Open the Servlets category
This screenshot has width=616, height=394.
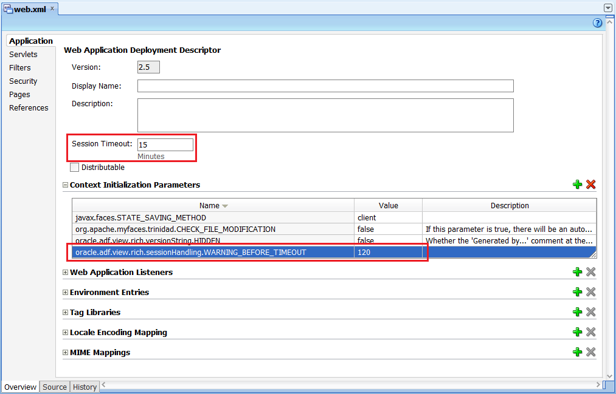[x=23, y=54]
